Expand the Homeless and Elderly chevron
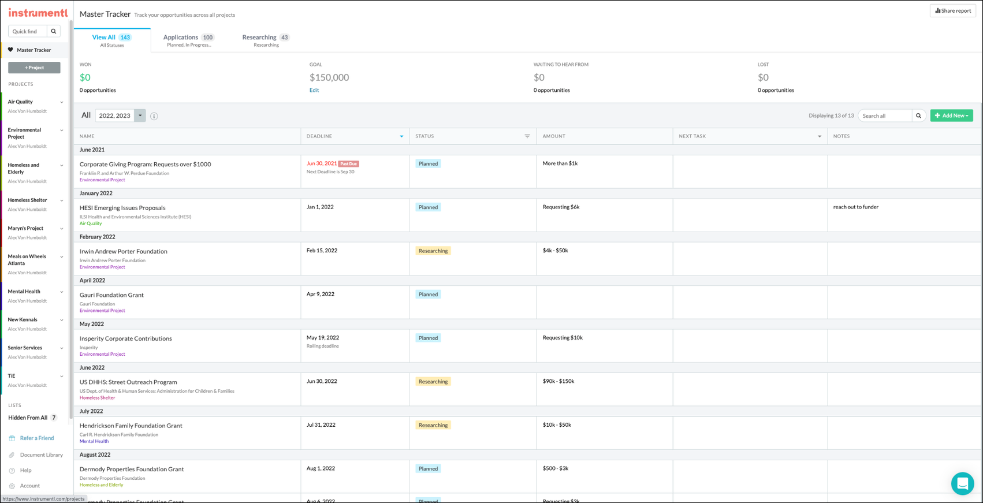Viewport: 983px width, 503px height. [62, 166]
